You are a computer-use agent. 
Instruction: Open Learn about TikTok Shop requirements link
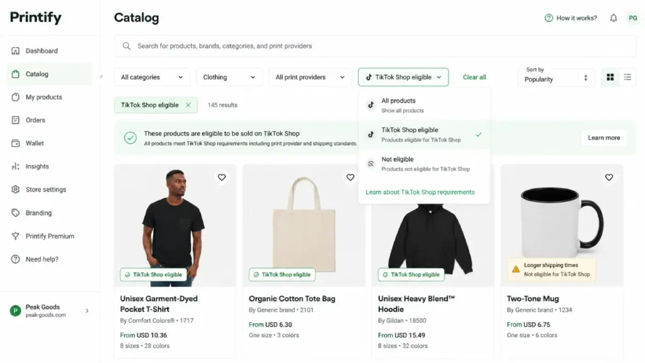pos(420,192)
